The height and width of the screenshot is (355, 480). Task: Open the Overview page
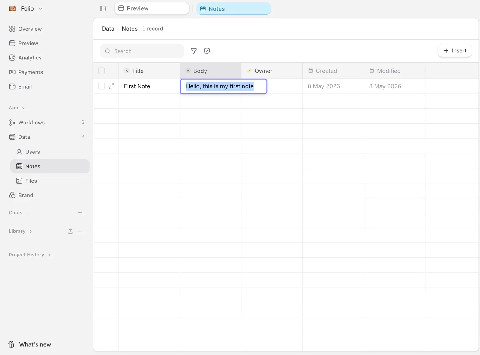point(30,29)
